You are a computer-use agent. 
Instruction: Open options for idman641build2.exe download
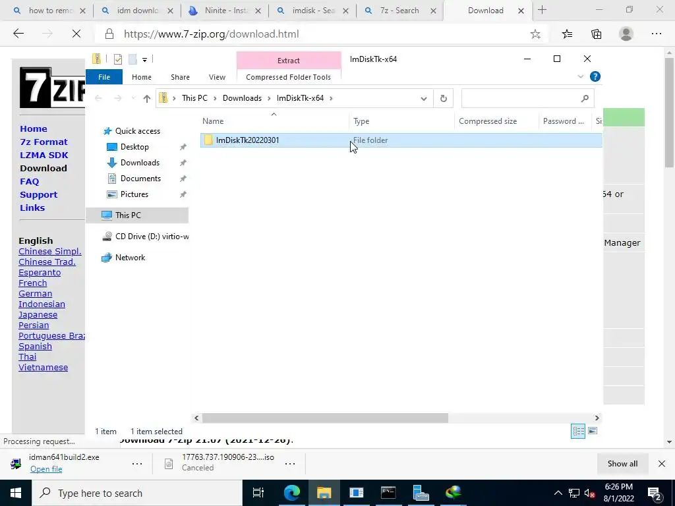coord(137,463)
